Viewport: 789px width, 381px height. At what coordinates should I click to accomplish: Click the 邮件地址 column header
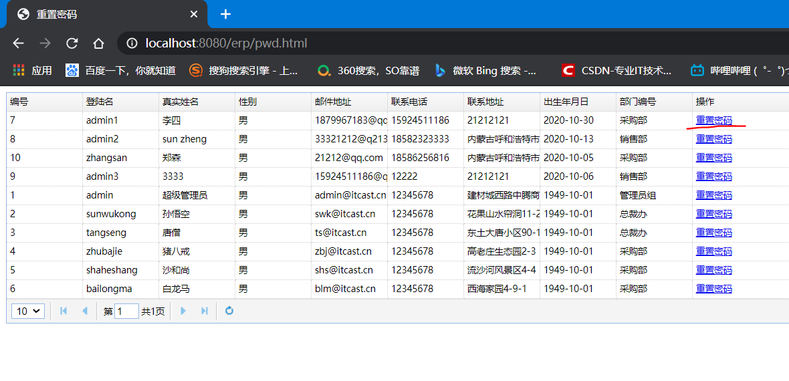(x=349, y=102)
